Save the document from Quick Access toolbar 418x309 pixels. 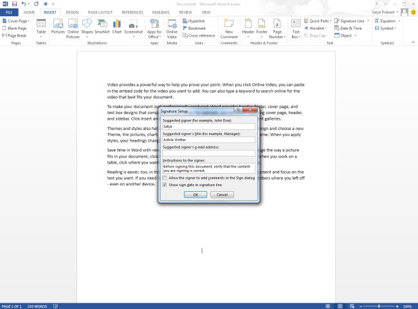[14, 4]
